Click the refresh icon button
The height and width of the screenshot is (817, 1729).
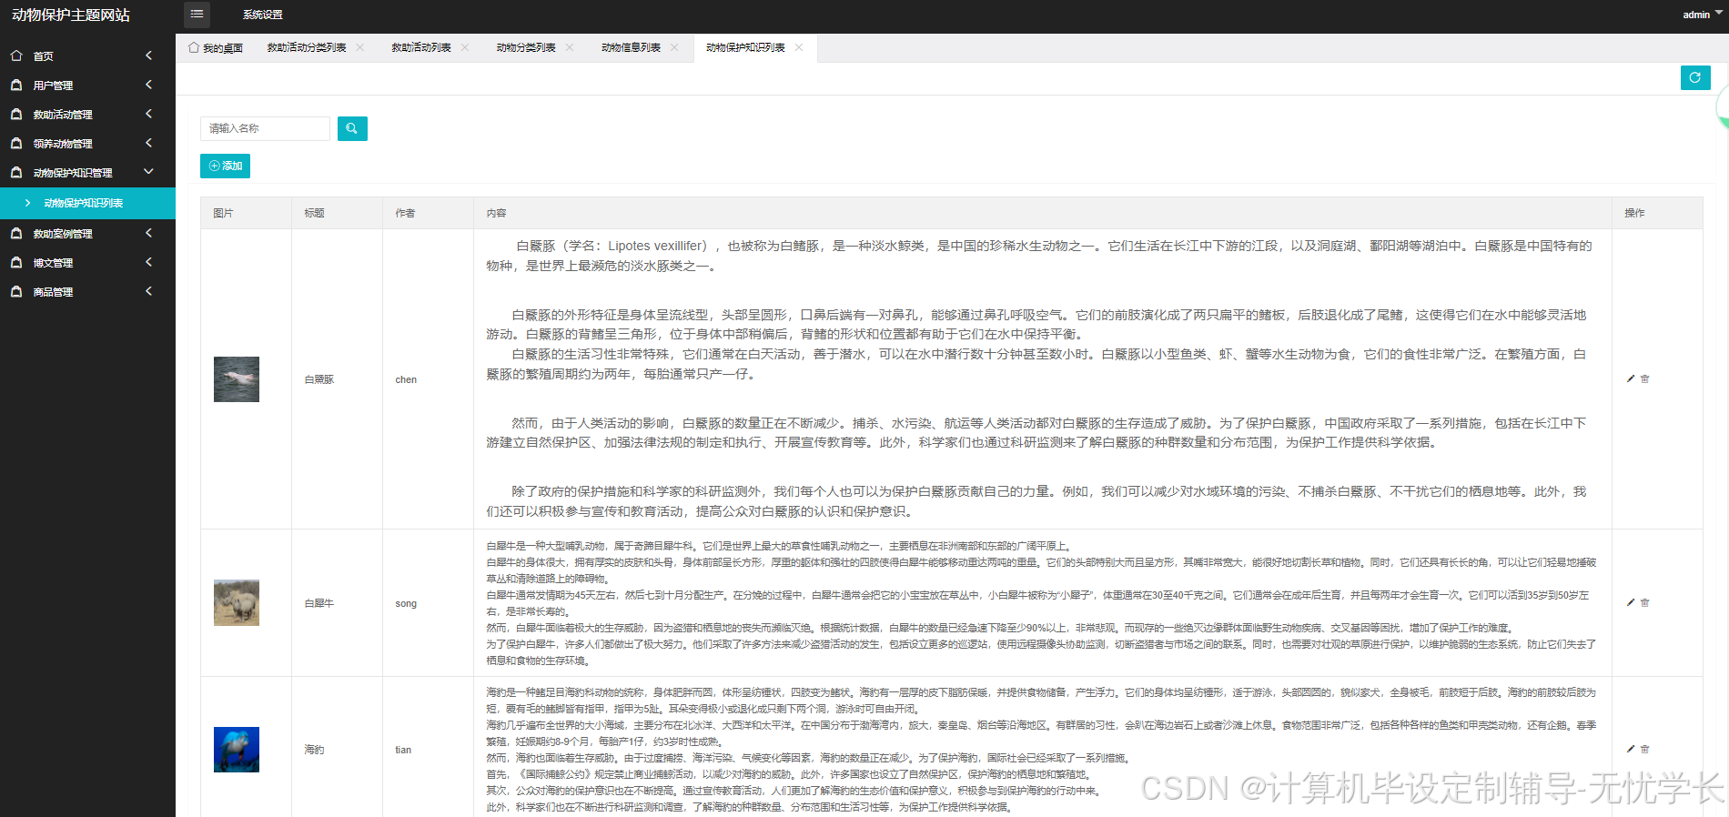1695,77
